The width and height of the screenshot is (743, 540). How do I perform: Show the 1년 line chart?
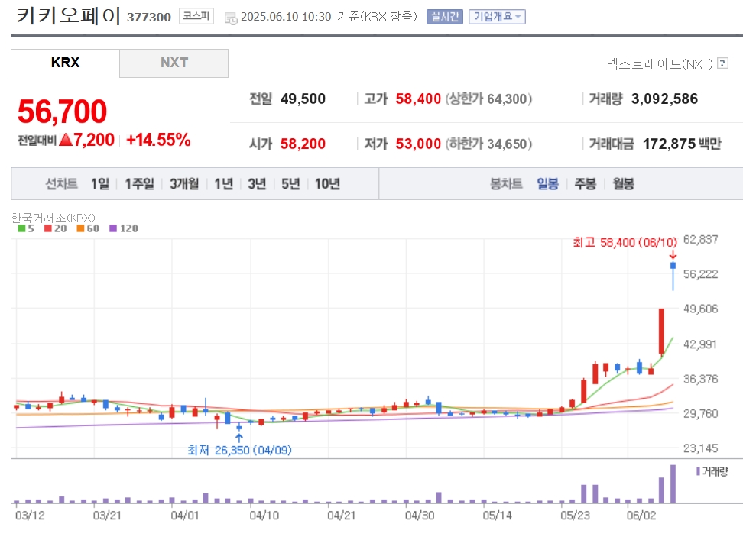224,183
